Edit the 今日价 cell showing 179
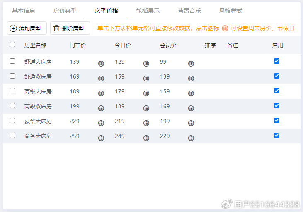303x212 pixels. [120, 91]
